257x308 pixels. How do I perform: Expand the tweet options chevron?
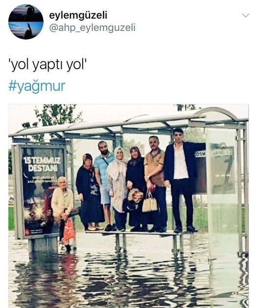pyautogui.click(x=246, y=15)
